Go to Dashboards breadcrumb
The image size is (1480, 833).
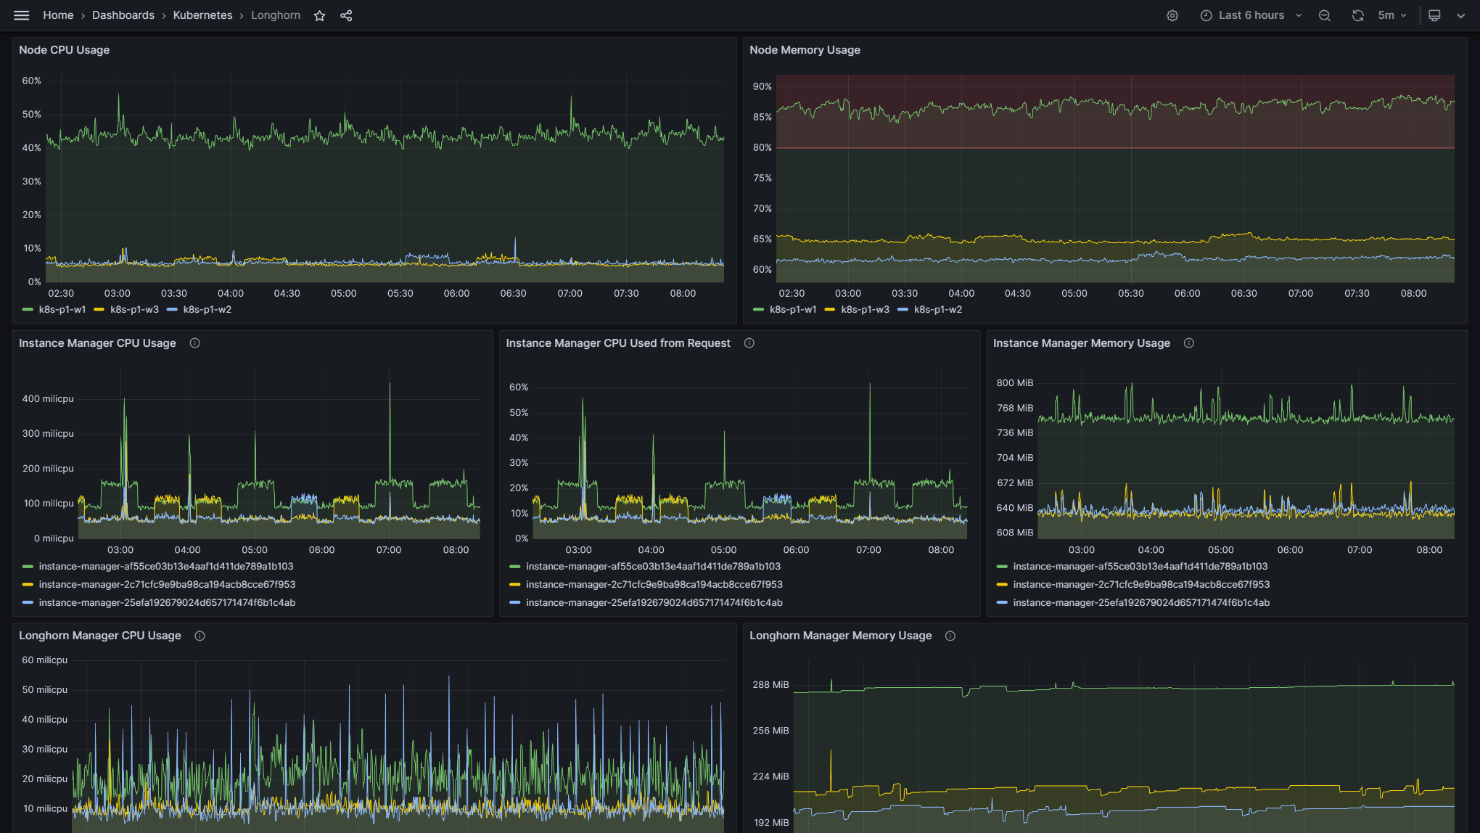123,15
